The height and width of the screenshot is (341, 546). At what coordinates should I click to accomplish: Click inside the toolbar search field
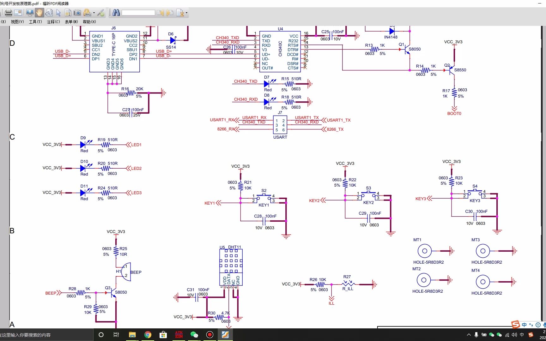[138, 13]
